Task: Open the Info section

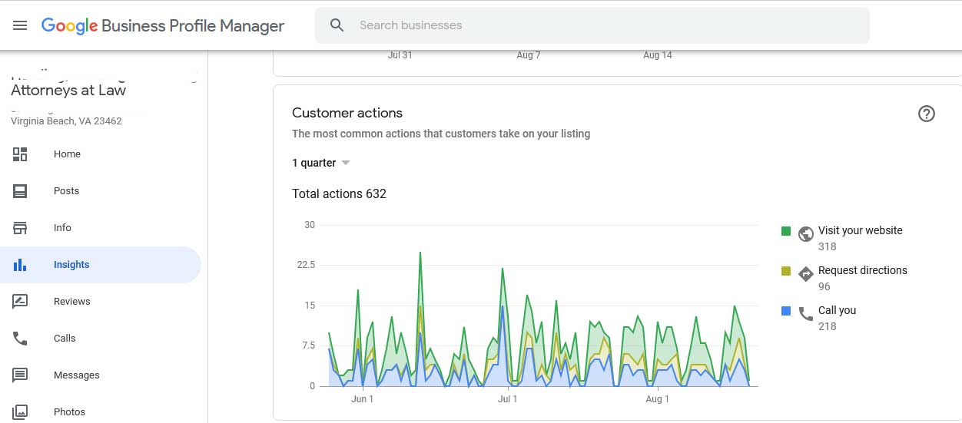Action: click(101, 228)
